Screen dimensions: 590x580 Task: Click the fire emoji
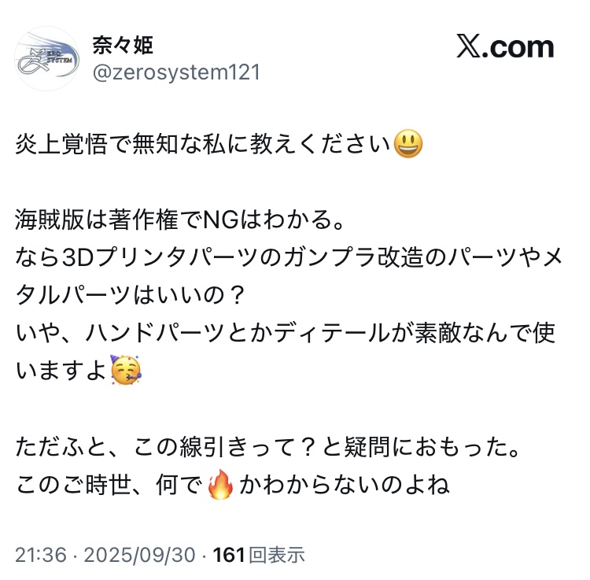pyautogui.click(x=220, y=484)
